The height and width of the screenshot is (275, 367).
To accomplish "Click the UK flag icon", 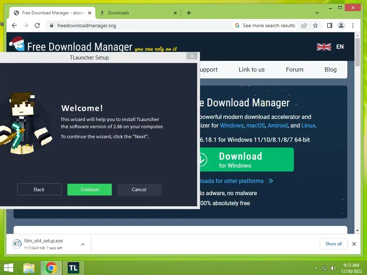I will click(324, 47).
